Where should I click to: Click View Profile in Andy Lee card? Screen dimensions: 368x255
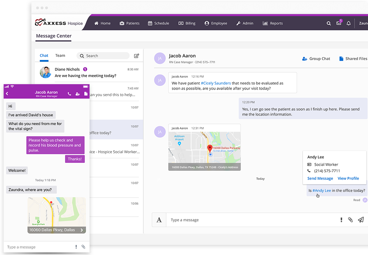pyautogui.click(x=348, y=178)
